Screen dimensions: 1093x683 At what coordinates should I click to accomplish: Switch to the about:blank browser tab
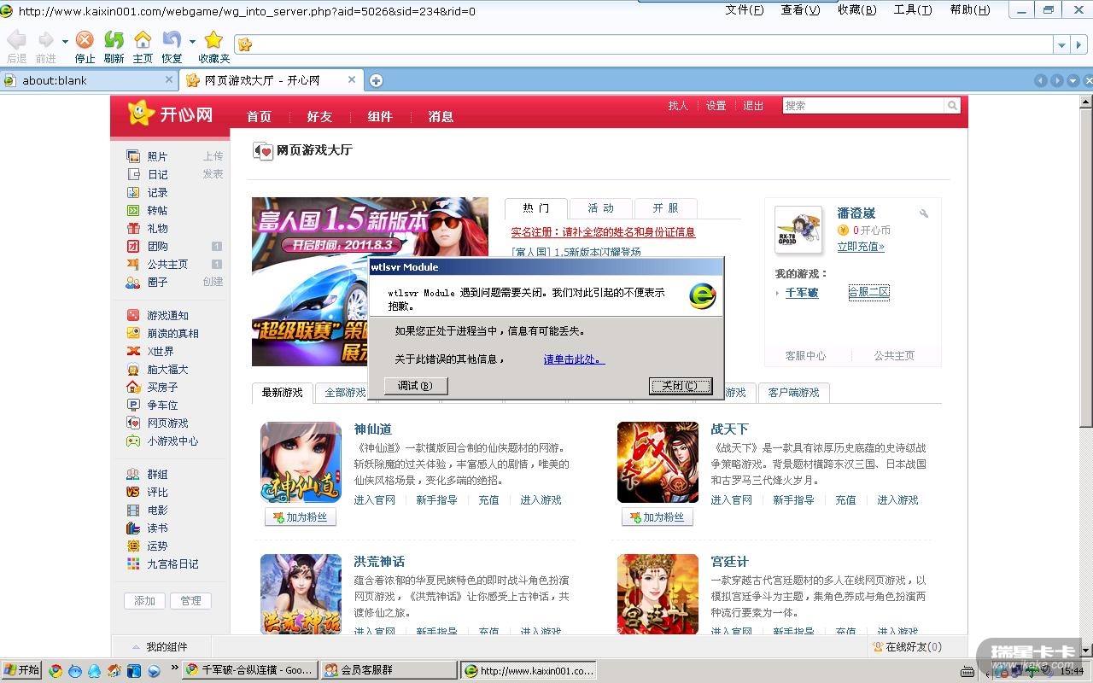point(89,80)
